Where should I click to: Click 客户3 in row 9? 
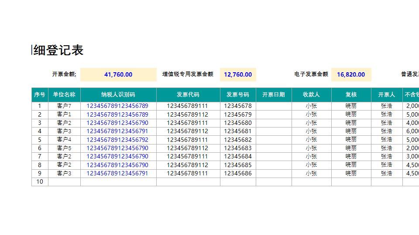pos(64,174)
